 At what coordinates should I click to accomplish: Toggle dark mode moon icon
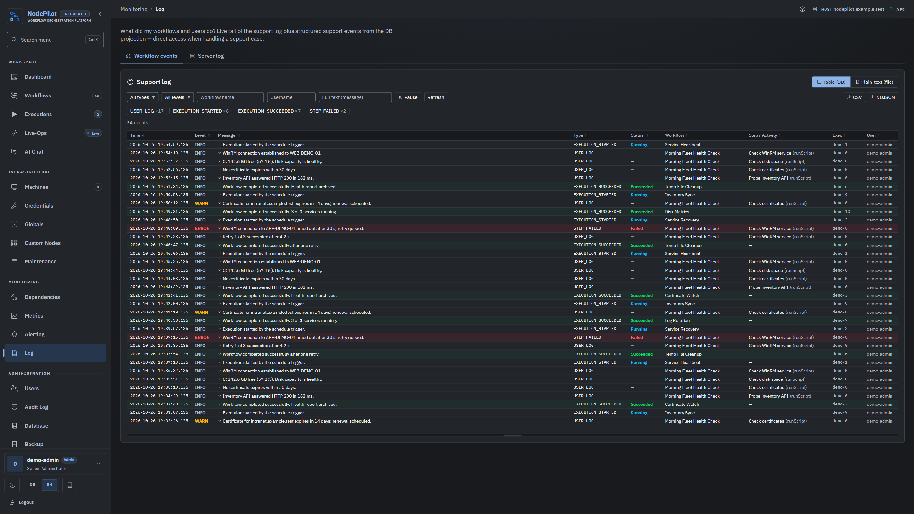[12, 485]
